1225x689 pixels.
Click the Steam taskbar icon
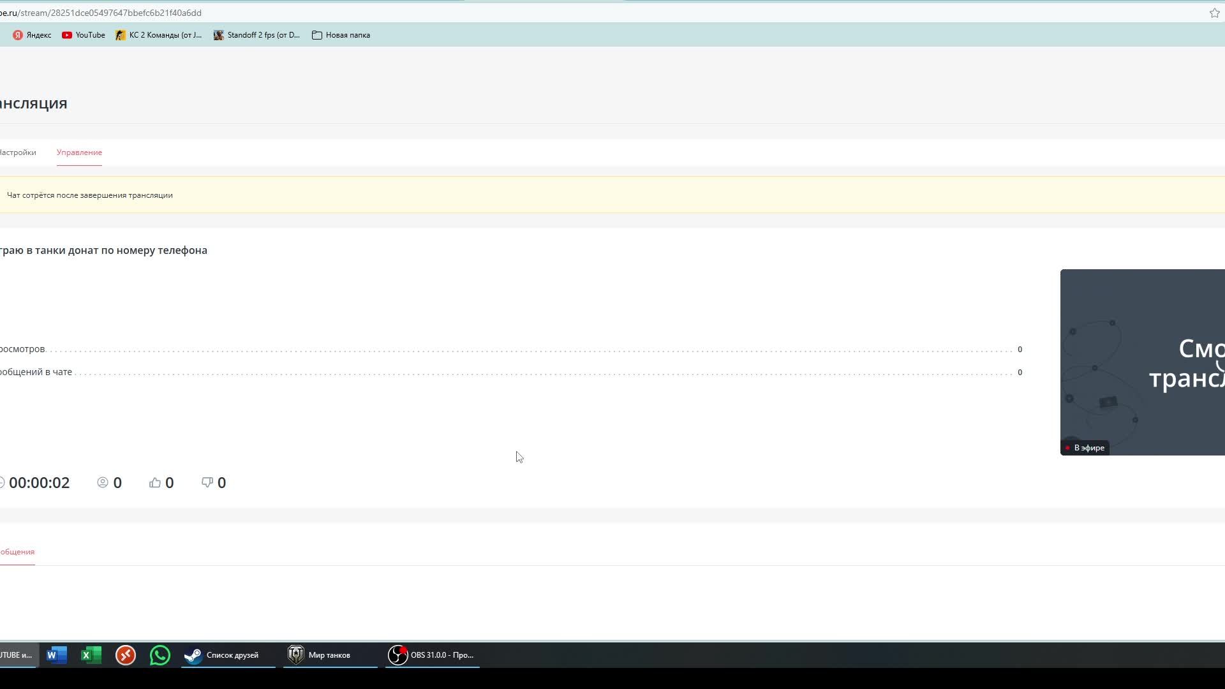pos(195,655)
